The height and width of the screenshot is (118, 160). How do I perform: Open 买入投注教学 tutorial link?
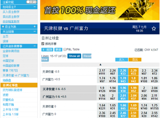[x=11, y=12]
